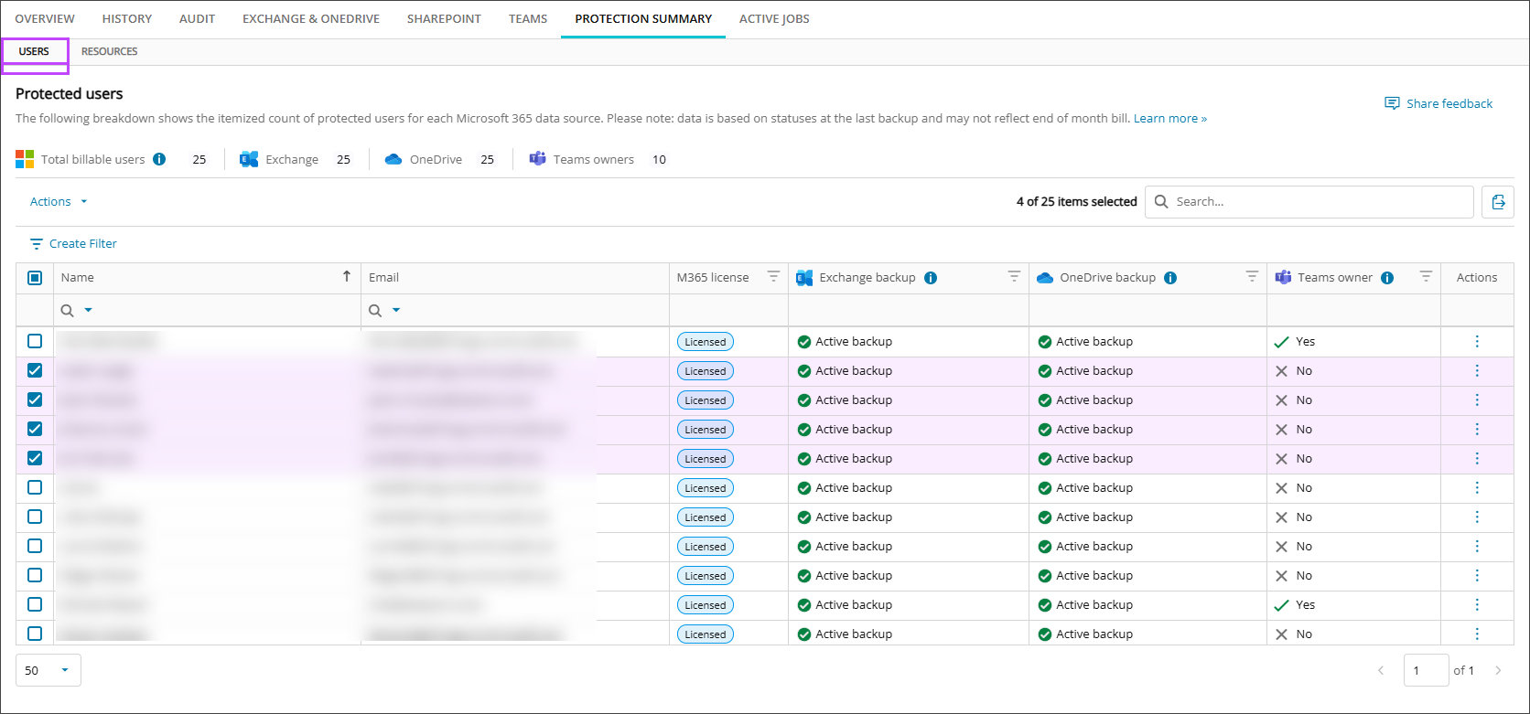Click the Teams icon in the Teams owner column header
This screenshot has height=714, width=1530.
tap(1283, 278)
